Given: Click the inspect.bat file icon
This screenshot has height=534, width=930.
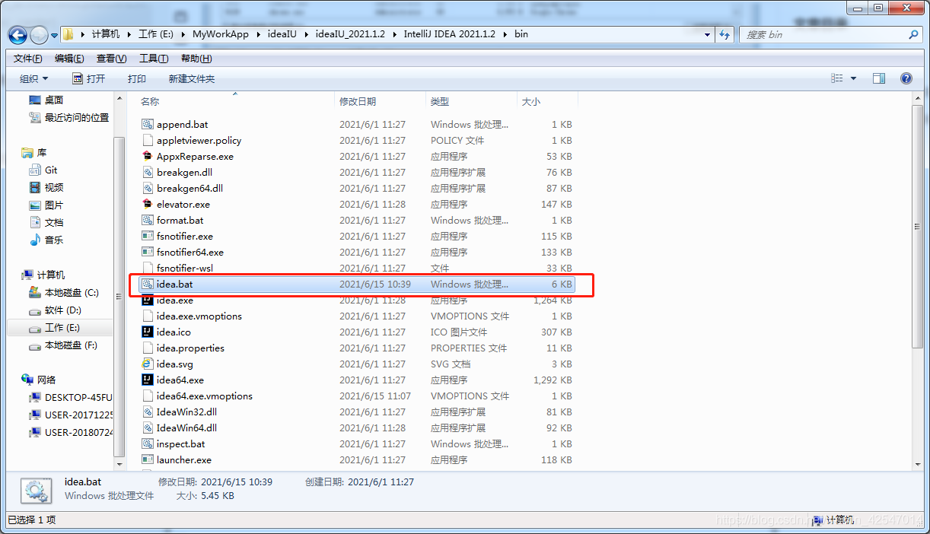Looking at the screenshot, I should [x=148, y=443].
